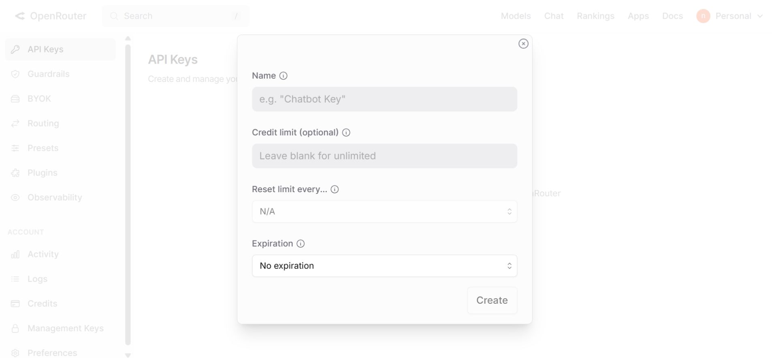Close the create key dialog
Image resolution: width=772 pixels, height=358 pixels.
[x=523, y=44]
